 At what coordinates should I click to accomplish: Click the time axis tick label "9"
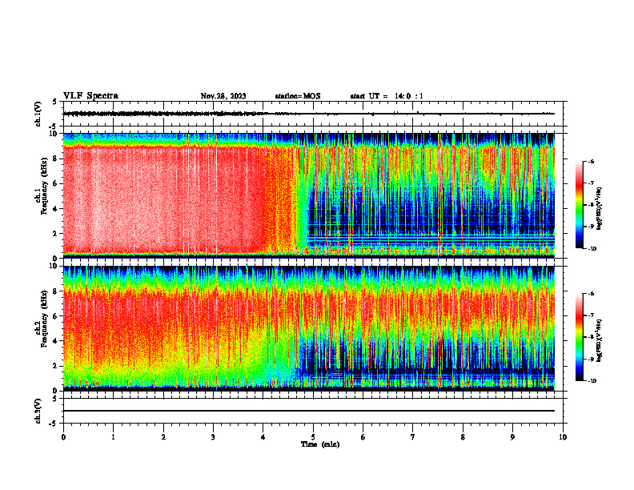[512, 437]
